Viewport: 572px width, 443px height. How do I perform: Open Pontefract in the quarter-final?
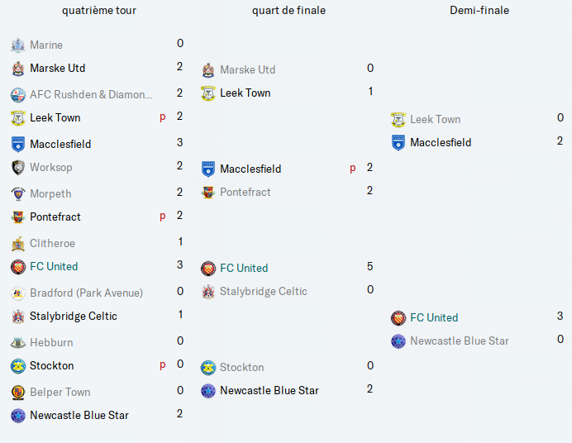pos(245,192)
